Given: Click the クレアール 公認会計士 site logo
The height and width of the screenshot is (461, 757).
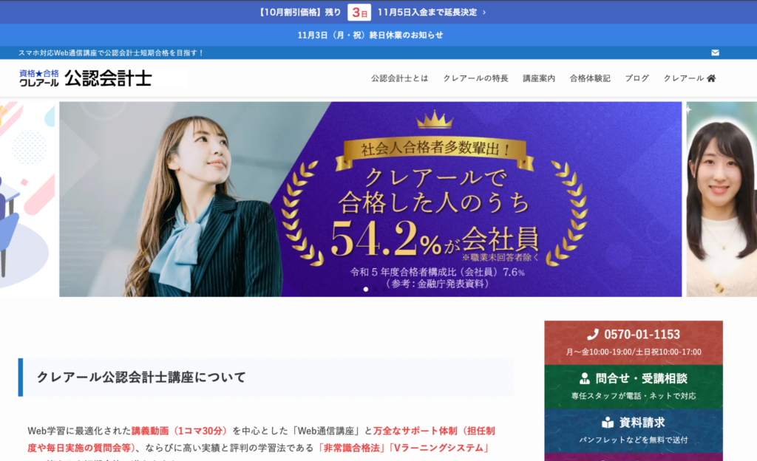Looking at the screenshot, I should coord(86,78).
